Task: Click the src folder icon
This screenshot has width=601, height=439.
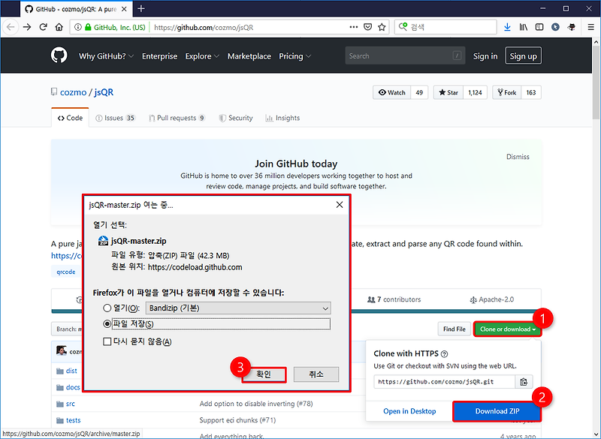Action: coord(60,404)
